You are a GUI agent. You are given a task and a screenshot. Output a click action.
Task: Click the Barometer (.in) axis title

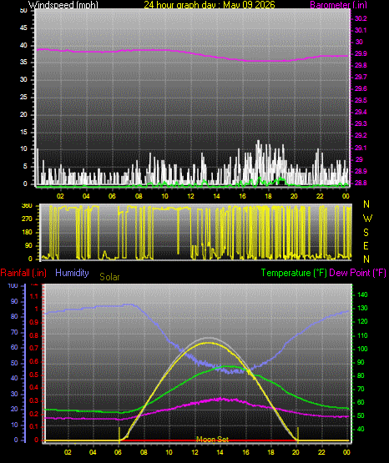point(338,5)
